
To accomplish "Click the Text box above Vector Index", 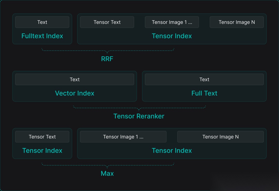I will point(75,79).
